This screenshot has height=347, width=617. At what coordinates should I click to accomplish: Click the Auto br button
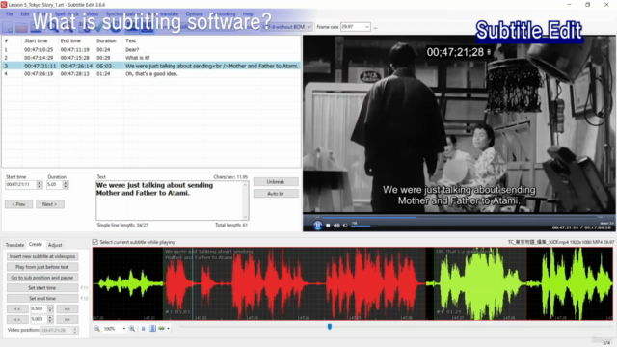pyautogui.click(x=276, y=194)
